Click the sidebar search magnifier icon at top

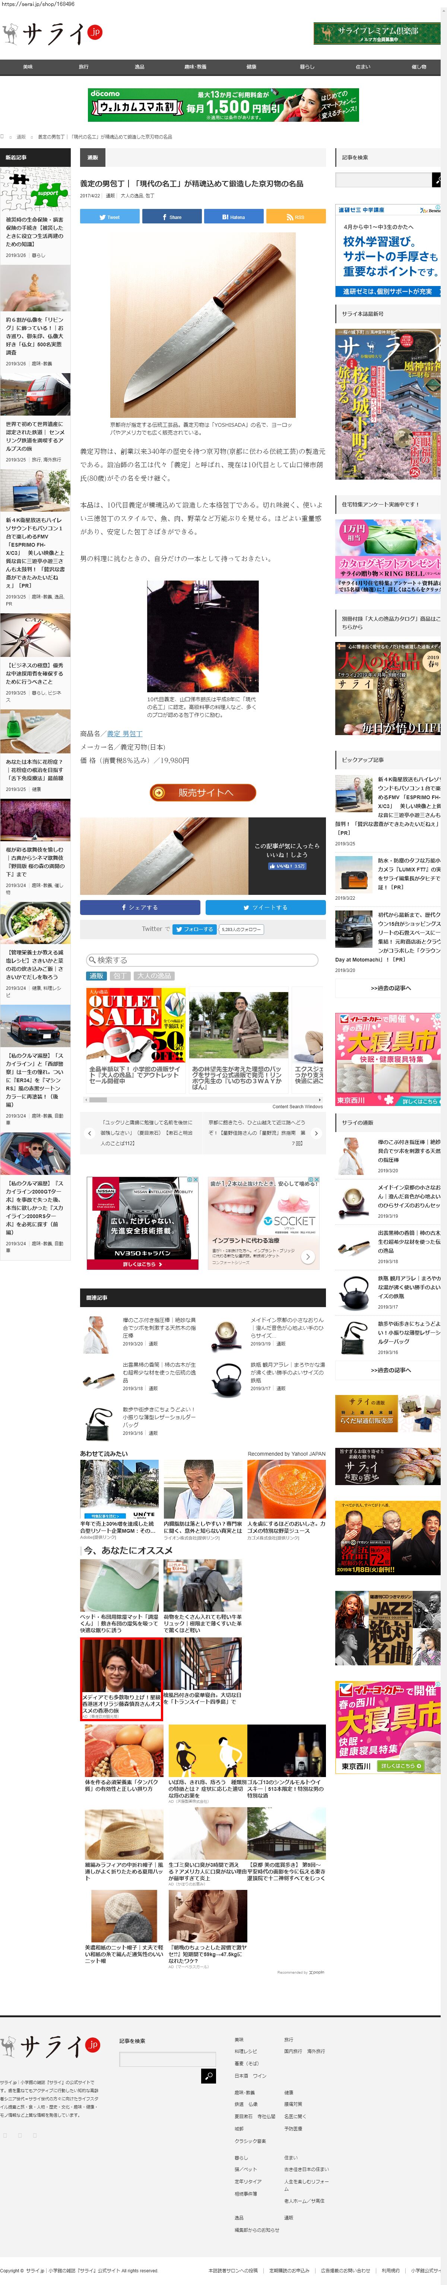(436, 180)
